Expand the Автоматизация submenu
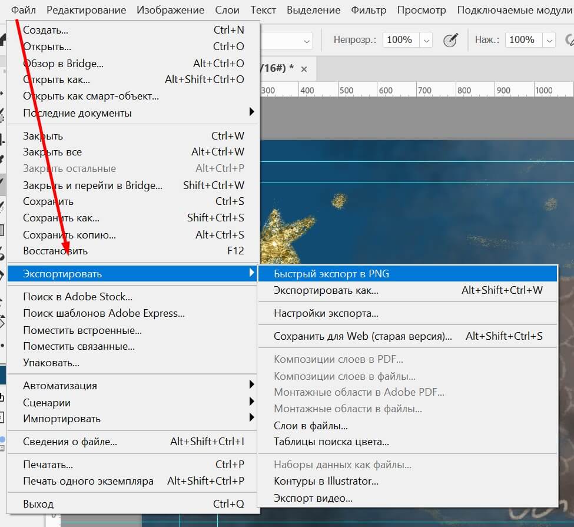The height and width of the screenshot is (527, 574). pos(60,386)
